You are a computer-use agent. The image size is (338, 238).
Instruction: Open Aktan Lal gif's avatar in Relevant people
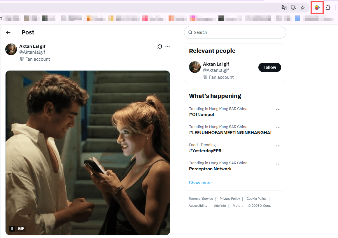point(195,67)
